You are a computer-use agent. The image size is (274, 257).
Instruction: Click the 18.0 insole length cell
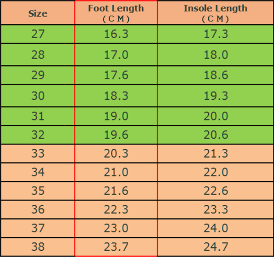[x=216, y=54]
